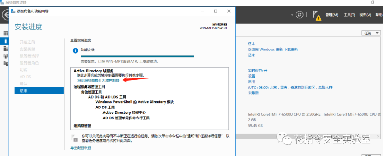
Task: Click the target server name WIN-MF1SBE9A1RJ
Action: (x=213, y=28)
